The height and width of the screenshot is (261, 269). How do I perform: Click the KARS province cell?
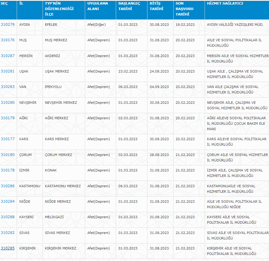click(30, 142)
